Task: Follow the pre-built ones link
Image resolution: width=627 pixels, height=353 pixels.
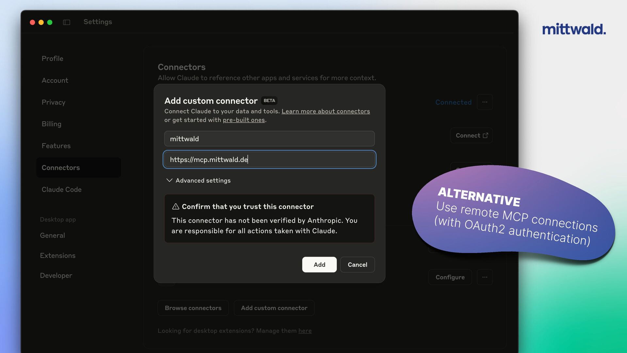Action: click(244, 120)
